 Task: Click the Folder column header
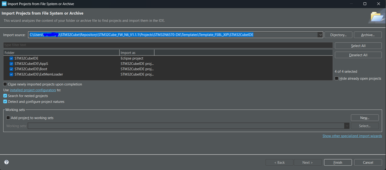click(x=62, y=52)
